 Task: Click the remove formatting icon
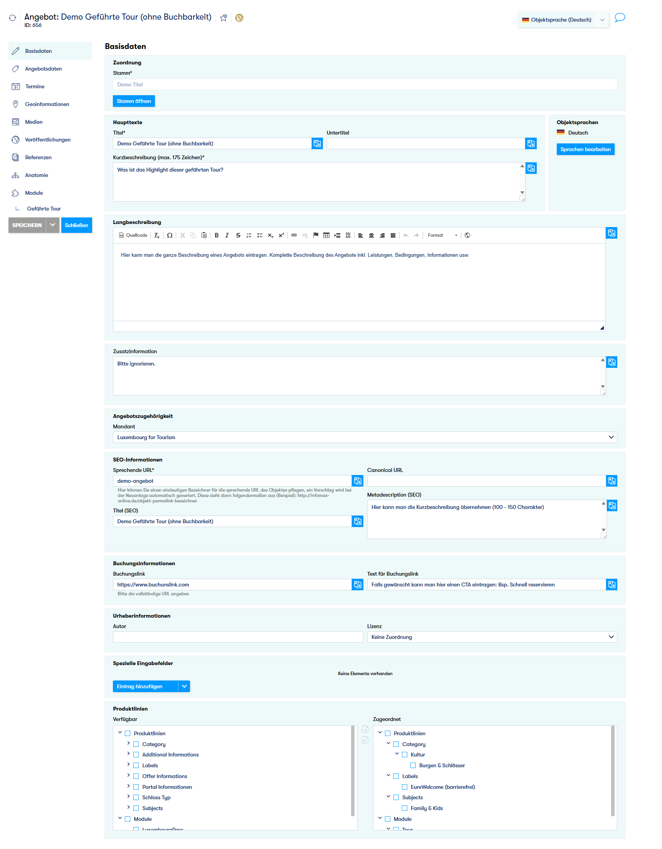[156, 235]
